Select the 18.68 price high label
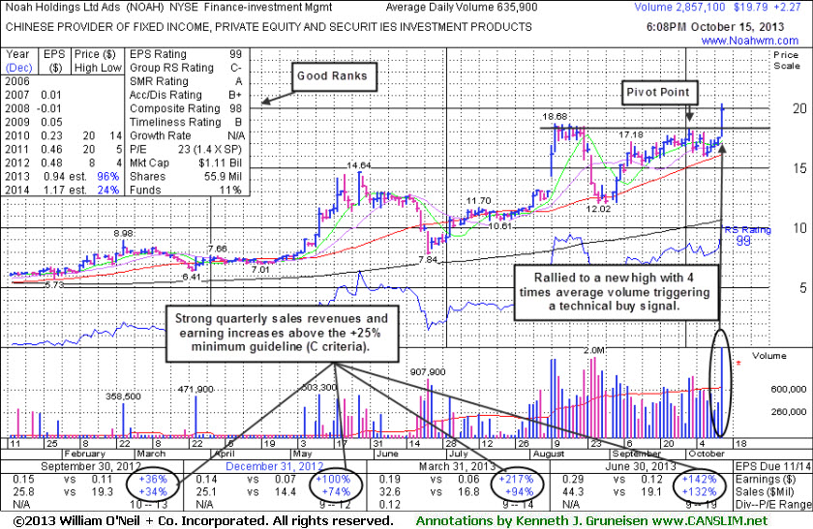813x529 pixels. [x=555, y=117]
